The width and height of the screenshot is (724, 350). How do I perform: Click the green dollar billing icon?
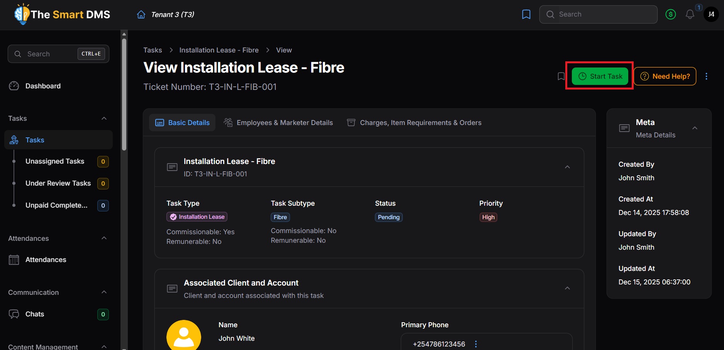click(x=671, y=15)
